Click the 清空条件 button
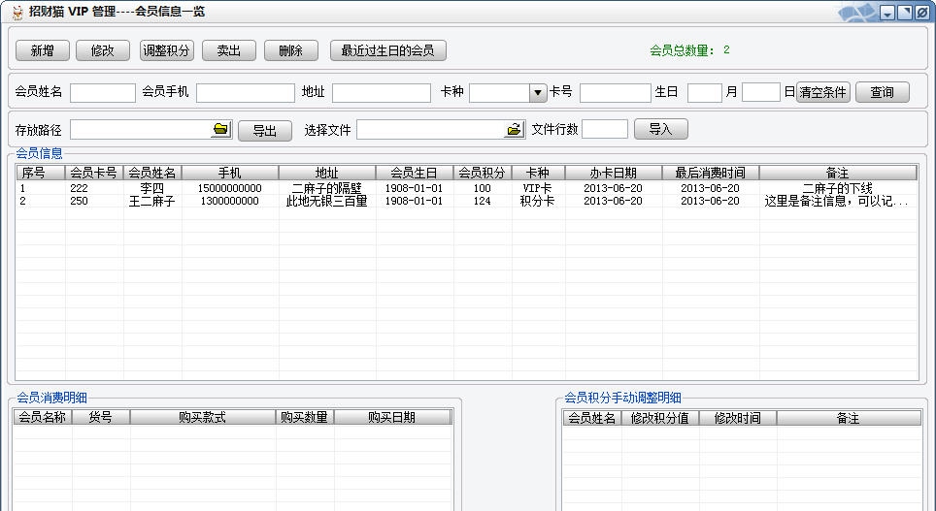 822,93
